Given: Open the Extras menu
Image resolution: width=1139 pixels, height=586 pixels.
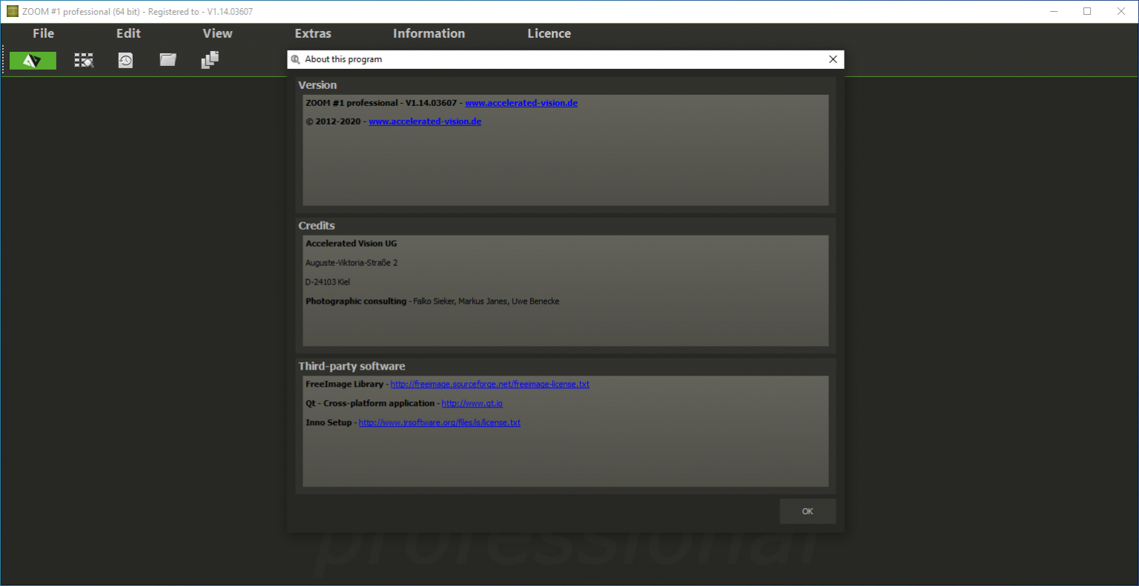Looking at the screenshot, I should (313, 33).
